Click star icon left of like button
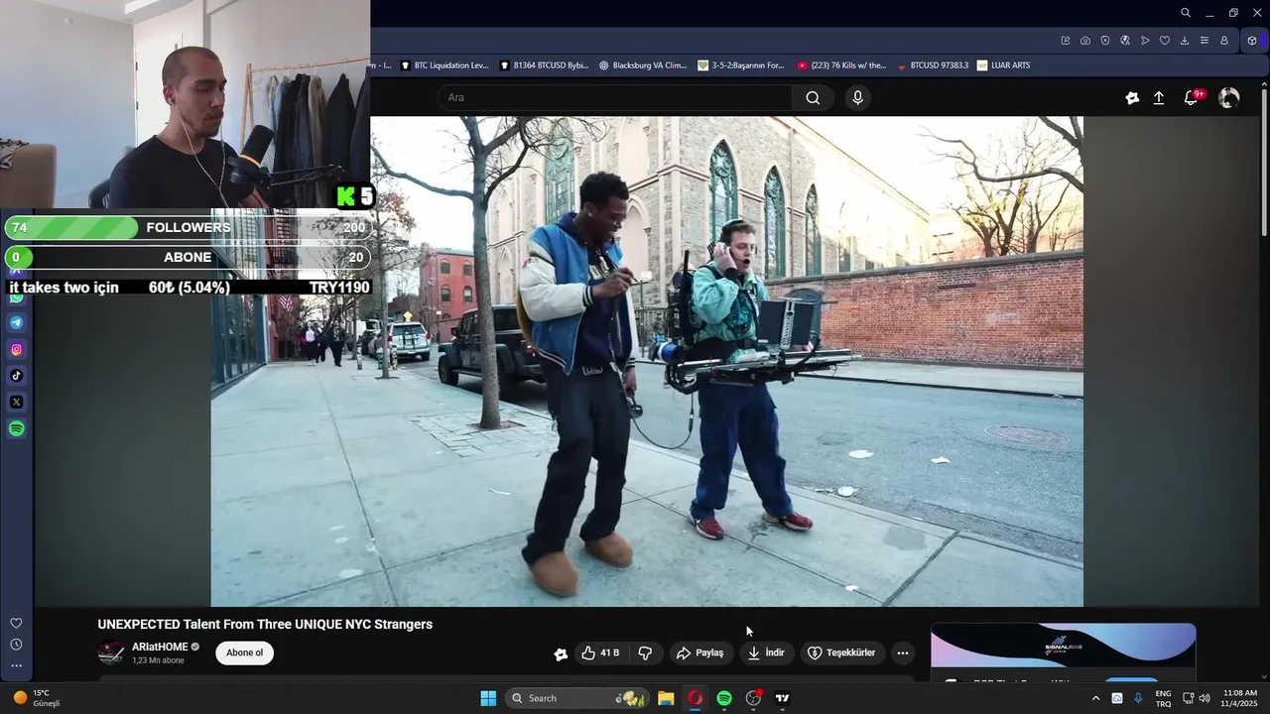The height and width of the screenshot is (714, 1270). point(561,654)
